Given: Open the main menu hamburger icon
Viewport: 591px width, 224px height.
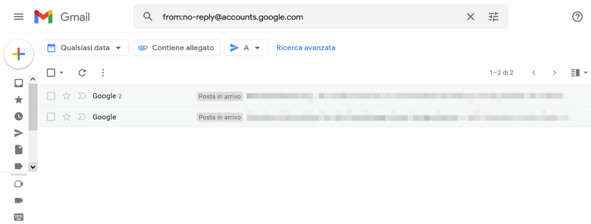Looking at the screenshot, I should pos(19,17).
